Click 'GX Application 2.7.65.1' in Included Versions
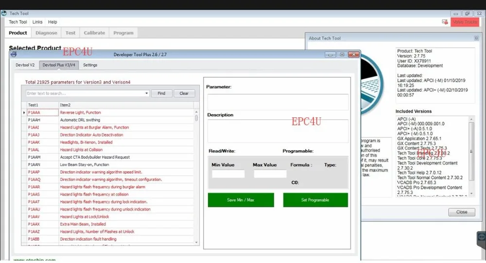486x263 pixels. [419, 139]
